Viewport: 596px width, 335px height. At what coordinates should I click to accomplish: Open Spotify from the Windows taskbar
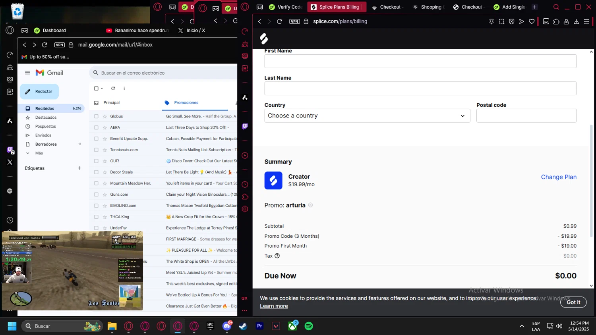309,326
